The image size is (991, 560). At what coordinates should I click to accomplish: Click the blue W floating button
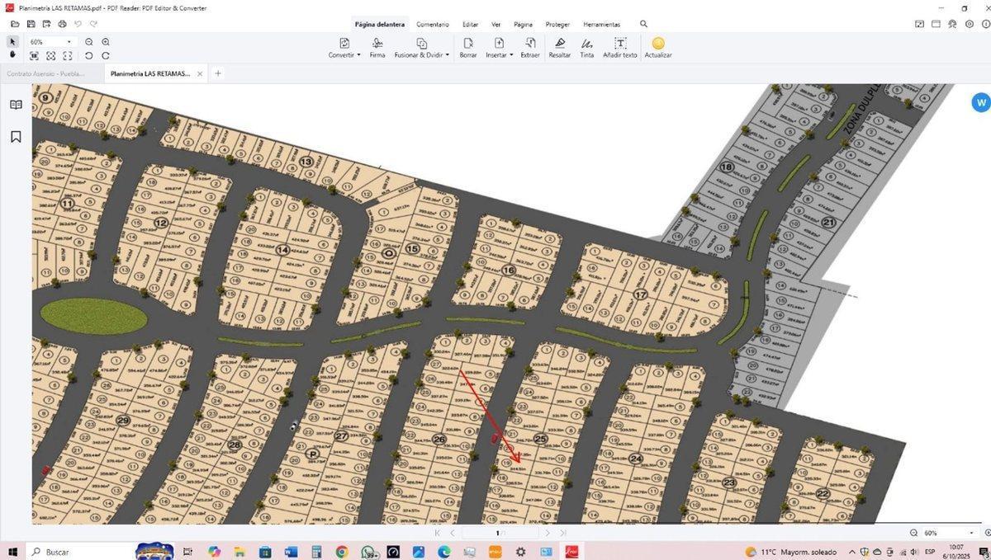981,103
